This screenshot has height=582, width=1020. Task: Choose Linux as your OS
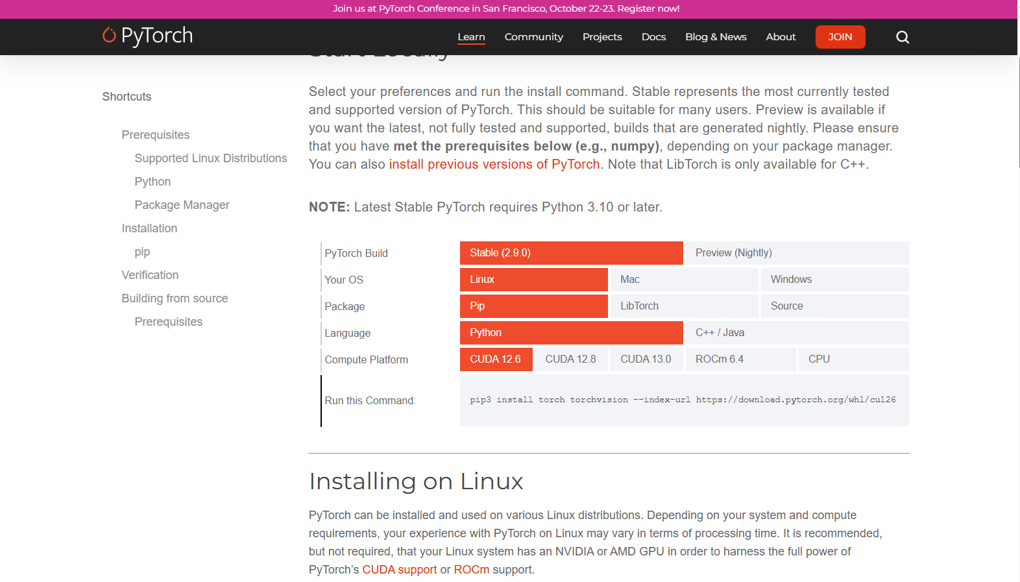coord(534,280)
